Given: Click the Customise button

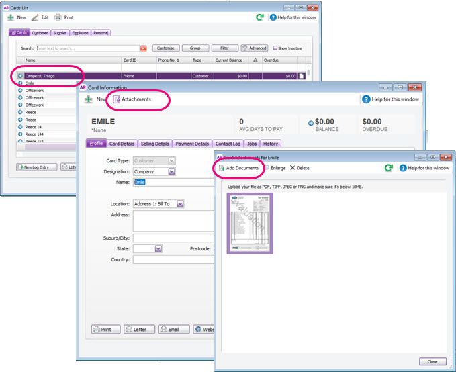Looking at the screenshot, I should pos(170,48).
